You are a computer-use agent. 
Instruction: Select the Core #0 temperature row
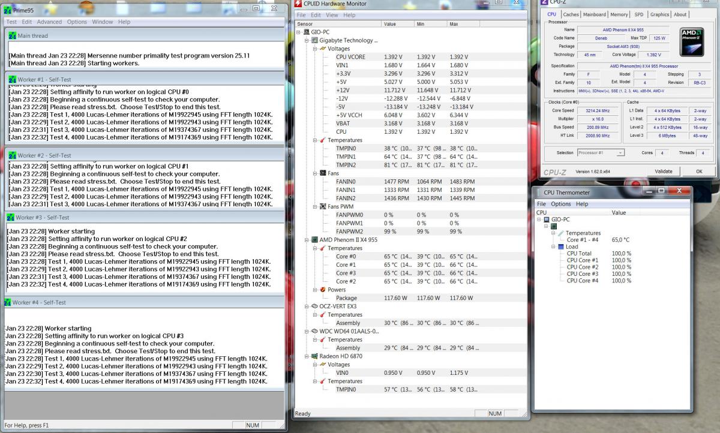[410, 256]
